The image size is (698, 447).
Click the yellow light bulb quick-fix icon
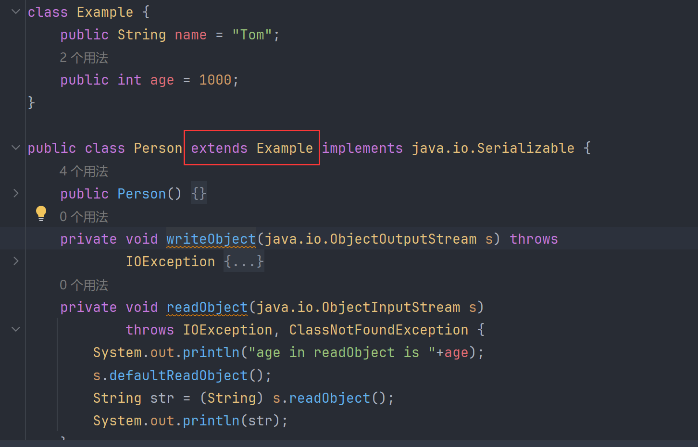(x=41, y=213)
